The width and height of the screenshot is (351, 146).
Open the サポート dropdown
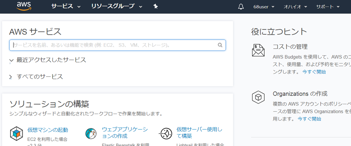click(x=328, y=6)
